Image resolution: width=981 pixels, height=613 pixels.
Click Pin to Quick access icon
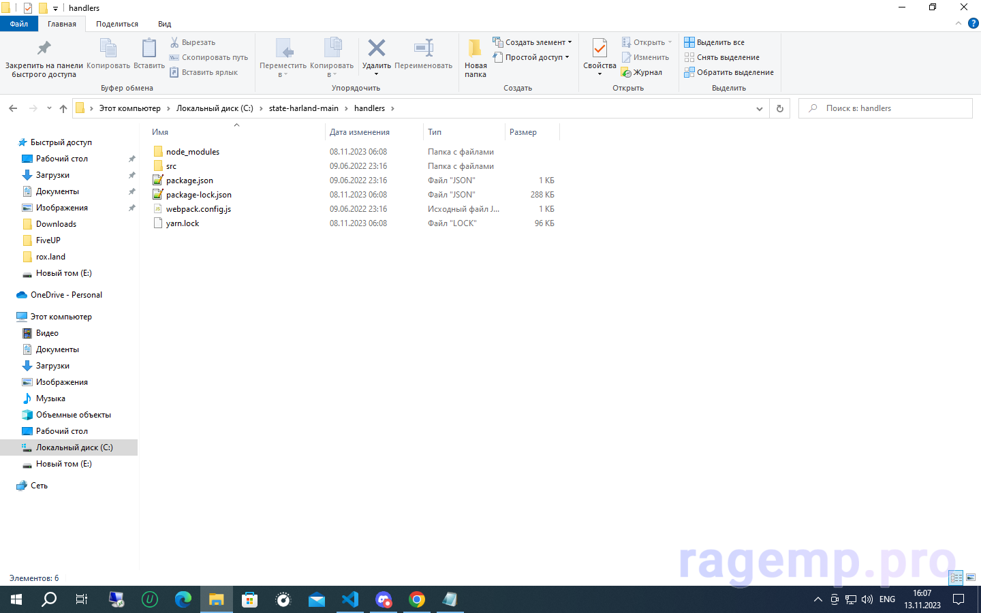pyautogui.click(x=44, y=49)
